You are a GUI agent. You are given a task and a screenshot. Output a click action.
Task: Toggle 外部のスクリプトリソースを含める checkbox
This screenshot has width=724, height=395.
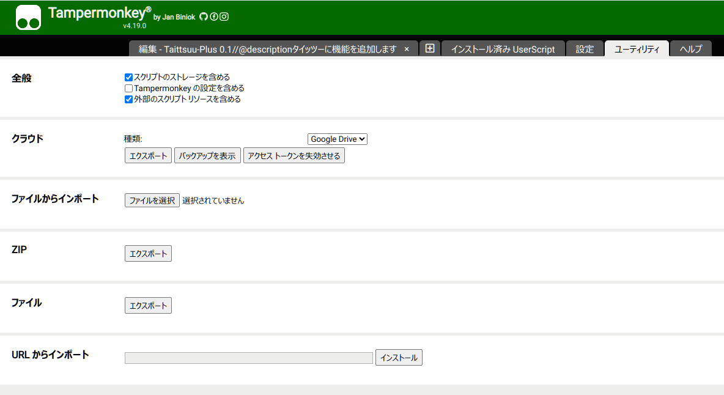128,99
